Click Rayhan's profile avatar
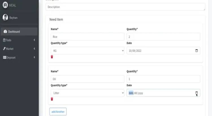 pos(5,18)
